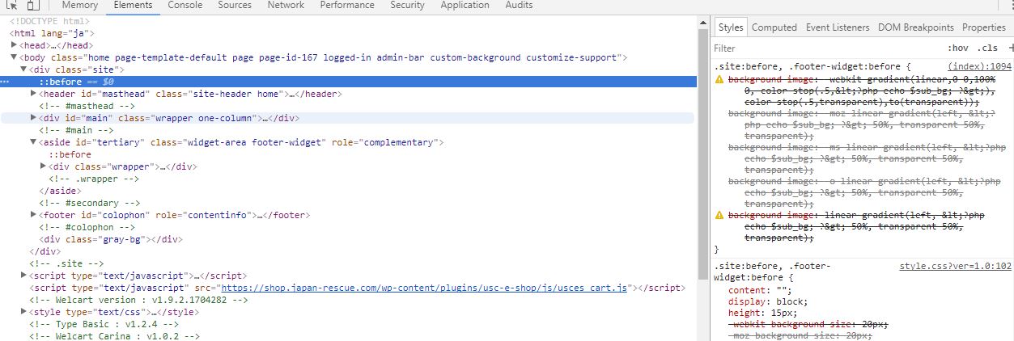Open the Event Listeners sidebar tab

pos(838,27)
